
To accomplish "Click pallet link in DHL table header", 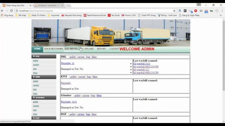I will [x=73, y=57].
